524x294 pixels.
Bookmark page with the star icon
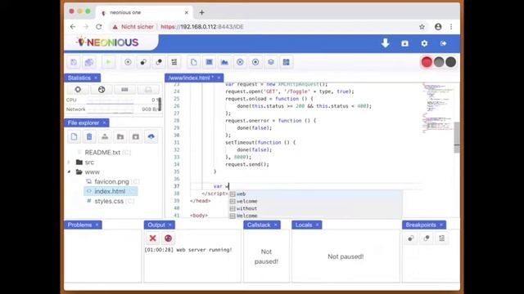pyautogui.click(x=422, y=27)
